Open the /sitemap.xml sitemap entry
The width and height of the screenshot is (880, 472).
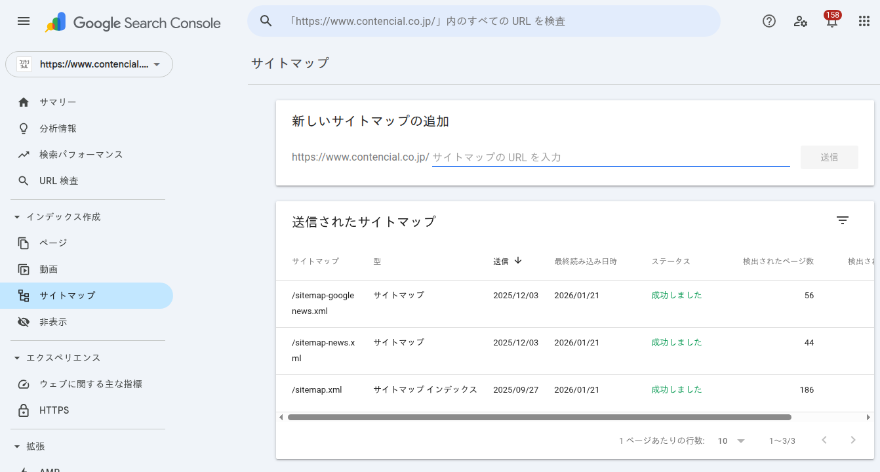coord(317,389)
